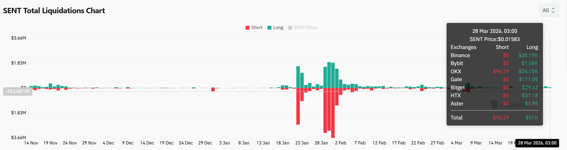Click the 14 Nov x-axis date label
Image resolution: width=567 pixels, height=150 pixels.
(x=31, y=143)
